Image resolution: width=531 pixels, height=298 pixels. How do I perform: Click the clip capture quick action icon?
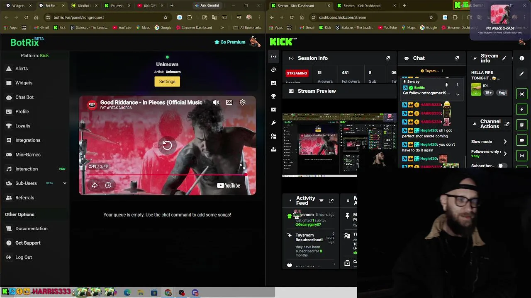[x=522, y=94]
